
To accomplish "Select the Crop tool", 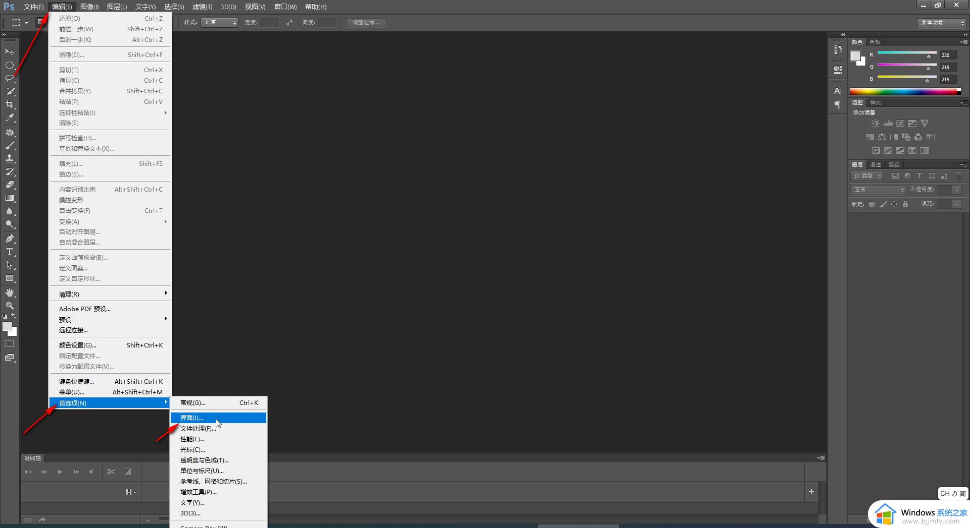I will tap(10, 104).
